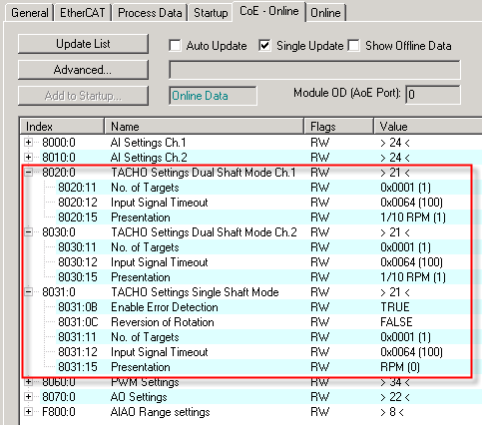Select the CoE - Online tab
This screenshot has height=425, width=482.
pyautogui.click(x=269, y=11)
